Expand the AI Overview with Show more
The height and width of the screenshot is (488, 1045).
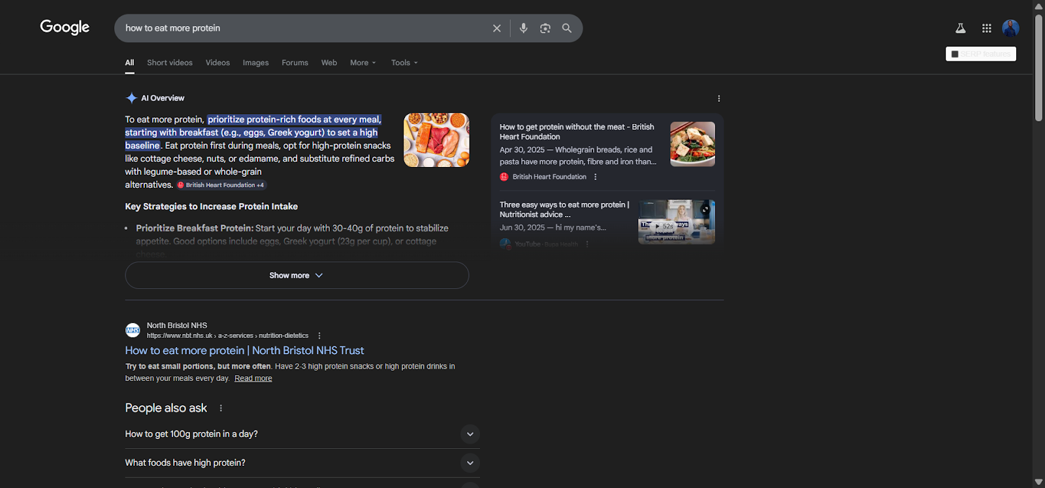coord(297,275)
